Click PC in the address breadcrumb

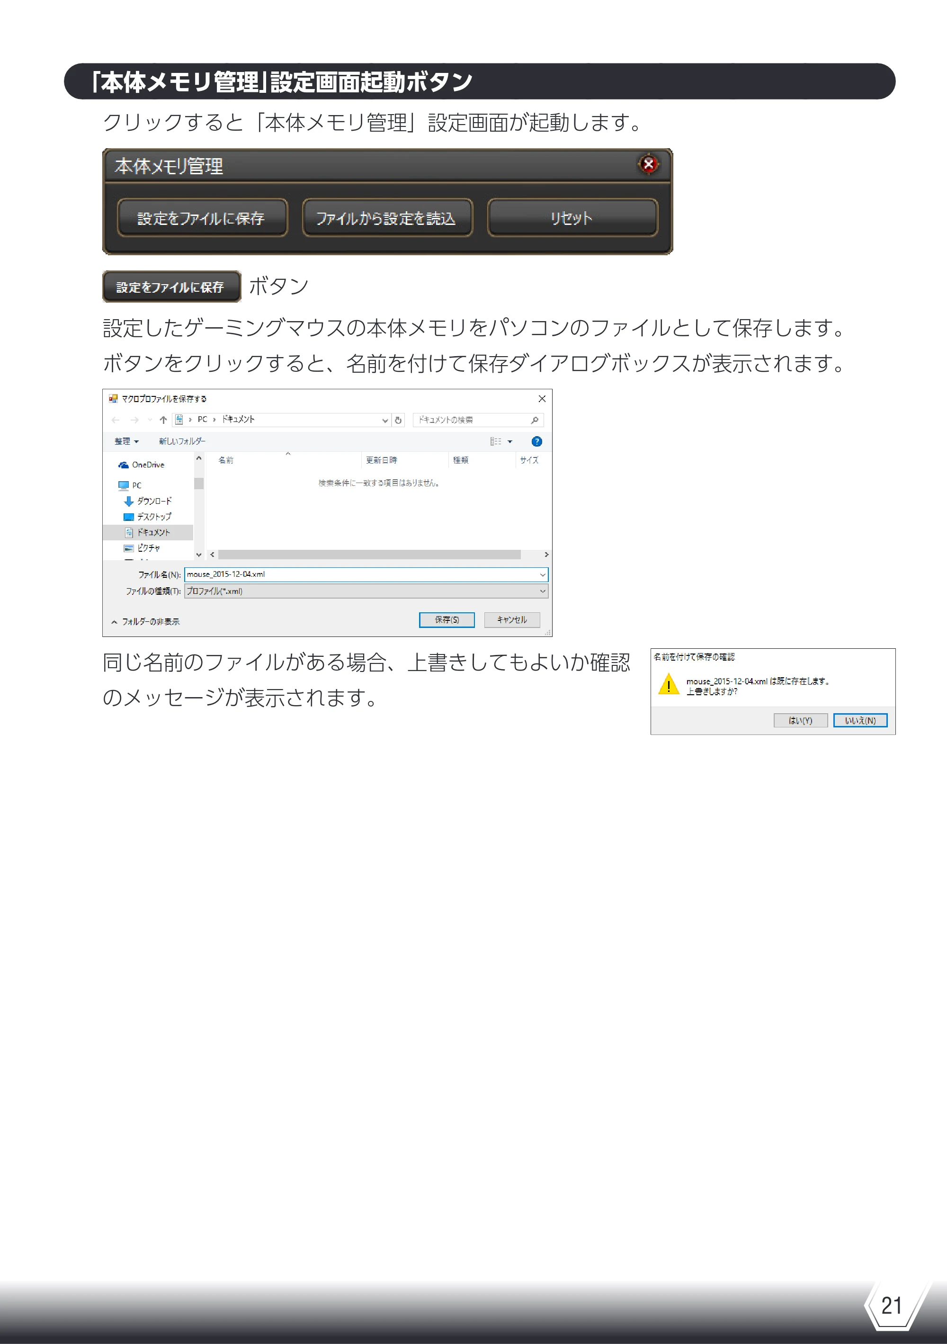[203, 419]
